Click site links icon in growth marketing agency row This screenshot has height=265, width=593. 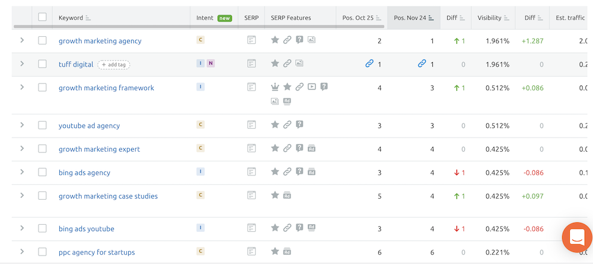tap(288, 40)
